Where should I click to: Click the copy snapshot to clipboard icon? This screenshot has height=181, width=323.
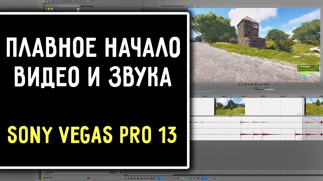195,6
